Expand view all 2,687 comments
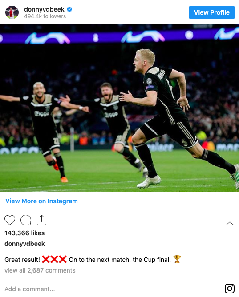Viewport: 239px width, 297px height. tap(40, 270)
